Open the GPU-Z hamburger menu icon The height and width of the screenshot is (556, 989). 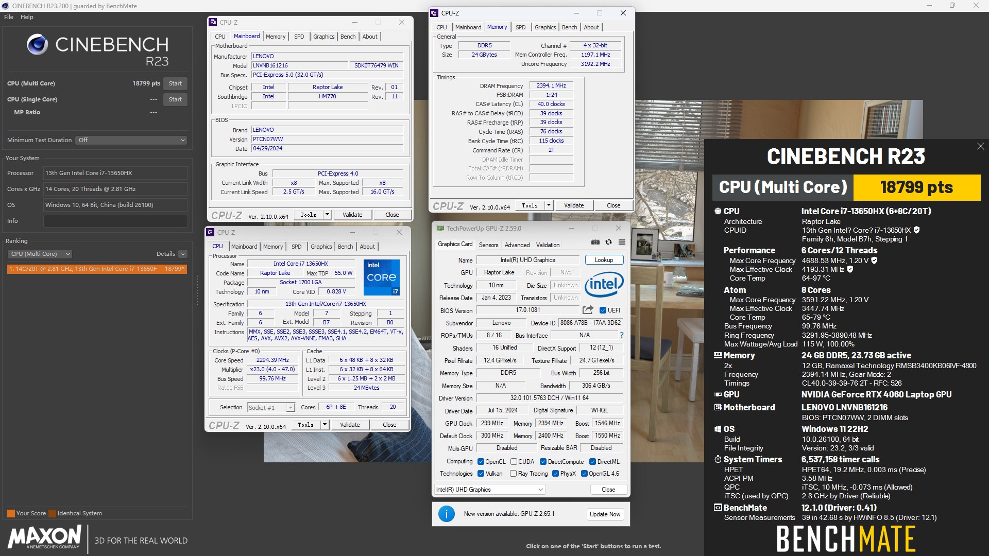622,242
